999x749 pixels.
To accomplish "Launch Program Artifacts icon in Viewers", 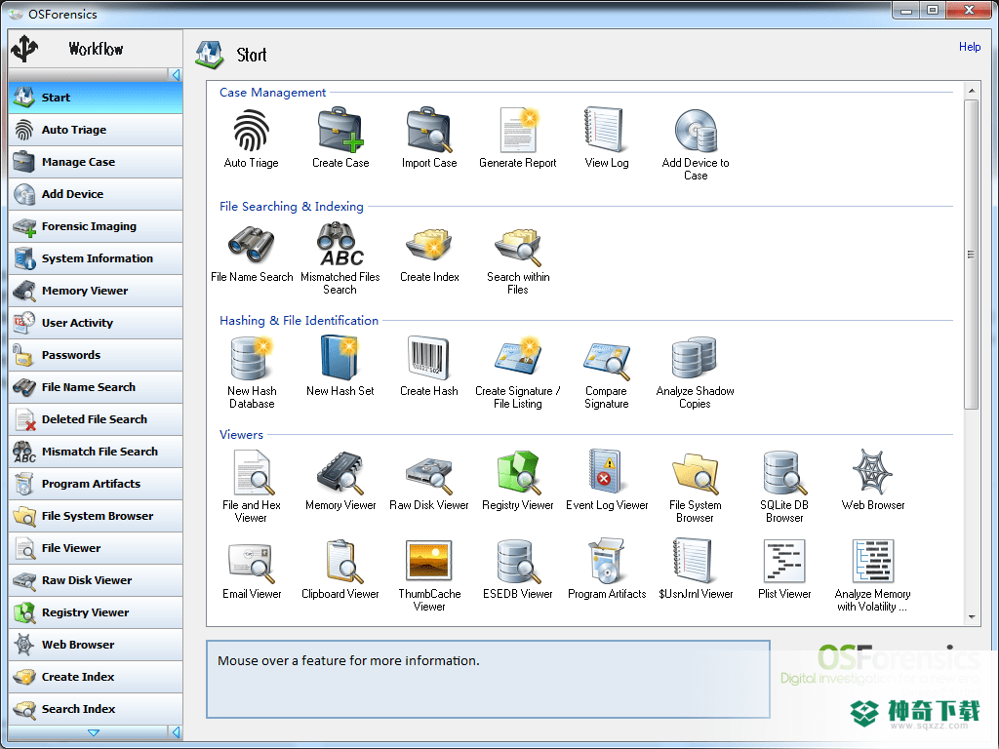I will click(x=607, y=562).
